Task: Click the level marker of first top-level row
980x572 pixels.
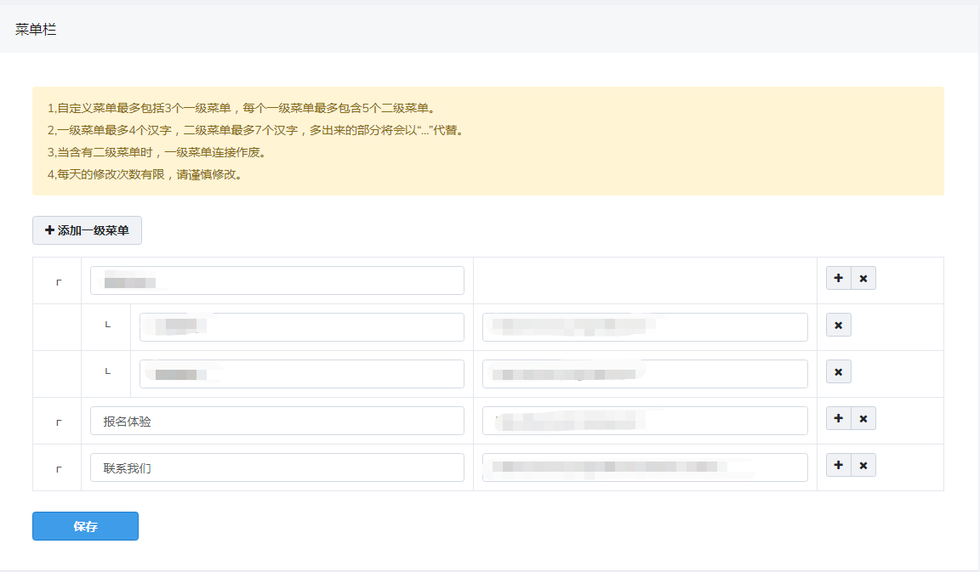Action: point(59,282)
